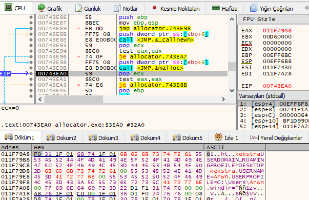Image resolution: width=309 pixels, height=200 pixels.
Task: Click the Günlük notepad icon
Action: click(78, 8)
